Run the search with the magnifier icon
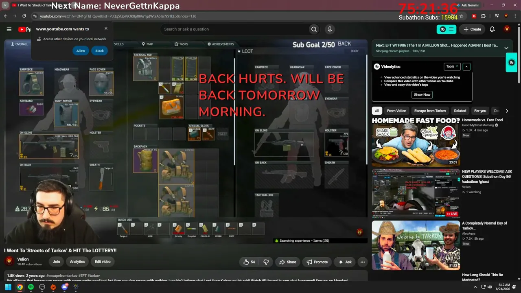 click(314, 29)
